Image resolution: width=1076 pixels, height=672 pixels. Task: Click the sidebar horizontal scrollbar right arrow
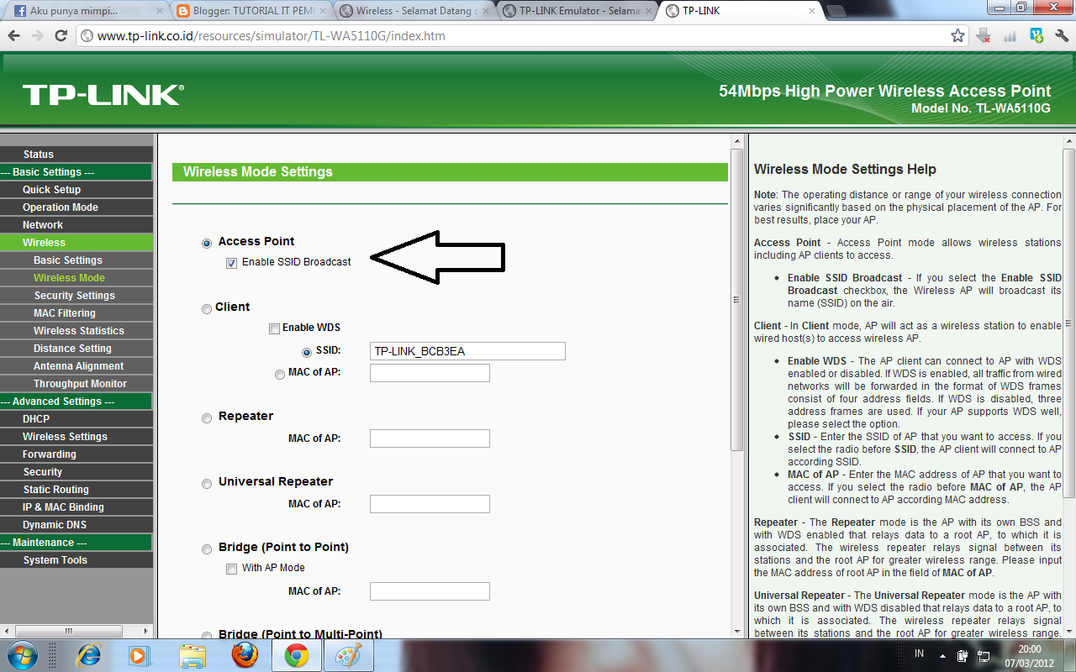click(147, 630)
